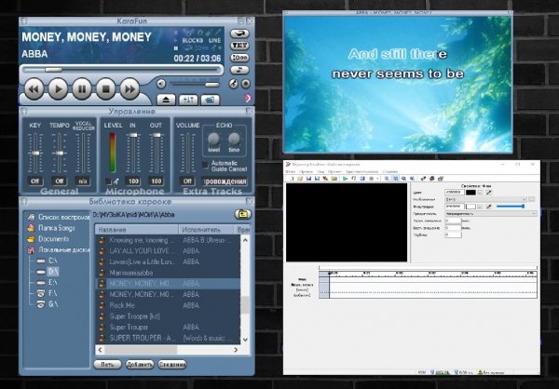The height and width of the screenshot is (389, 559).
Task: Select Documents in the library tree
Action: [48, 239]
